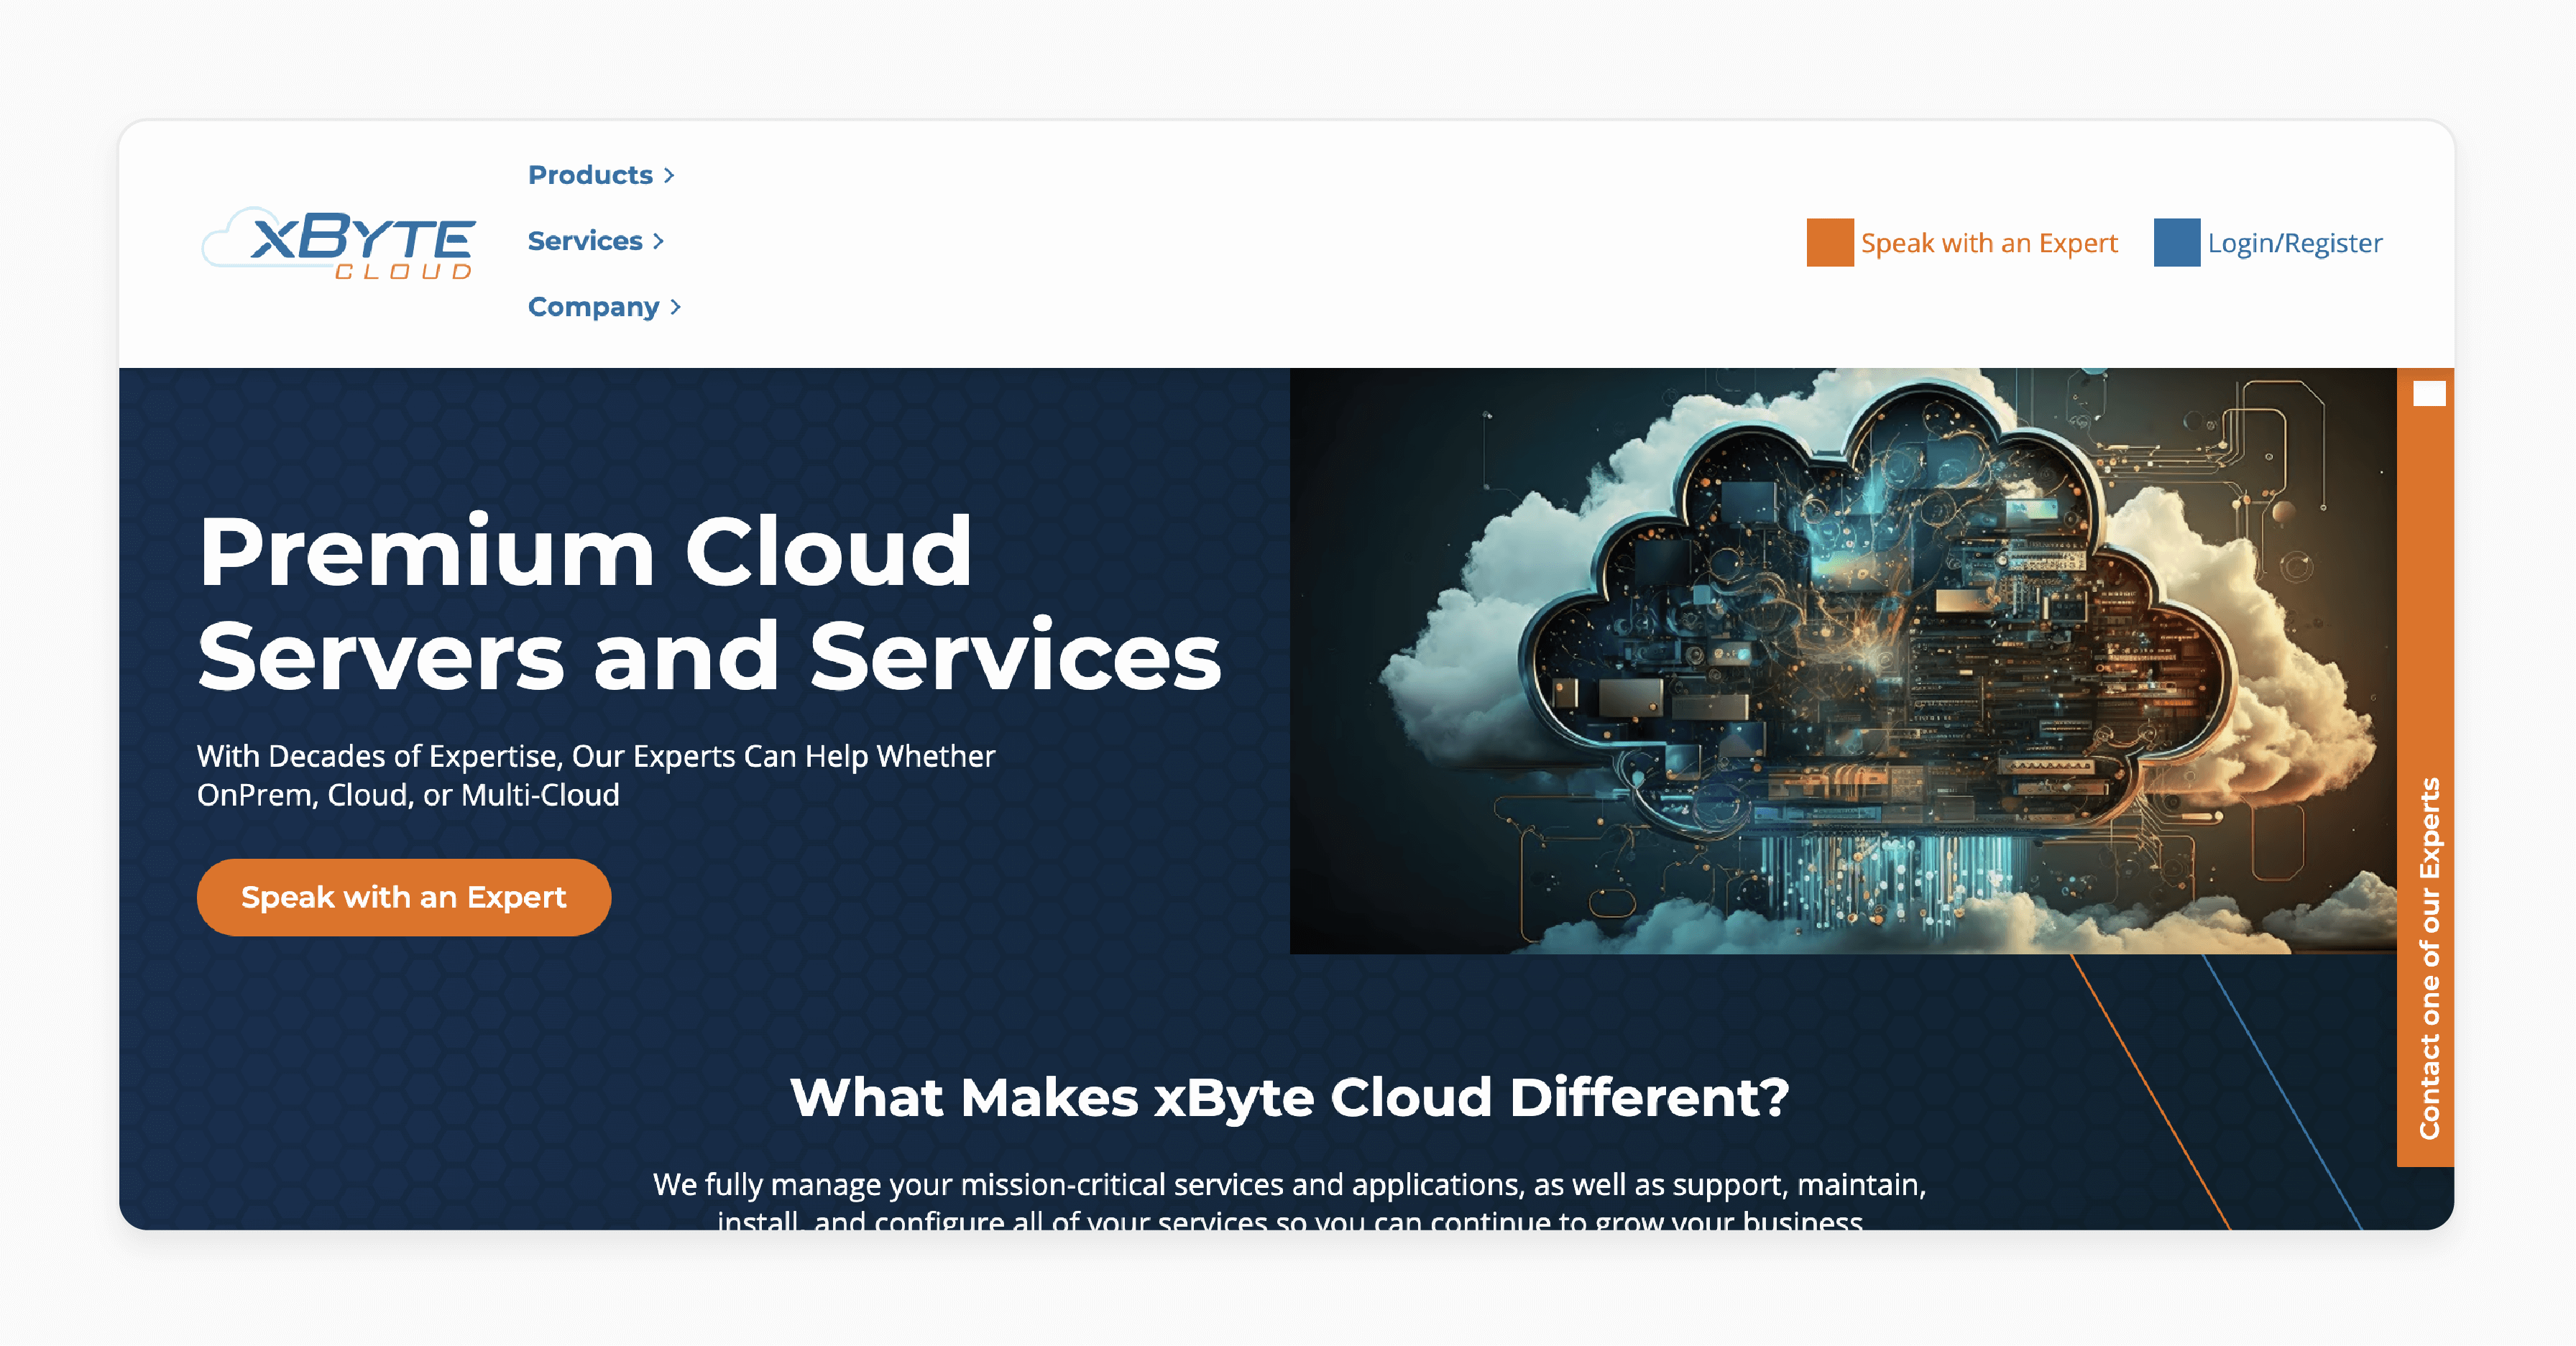
Task: Click the blue icon beside Login/Register
Action: click(2177, 243)
